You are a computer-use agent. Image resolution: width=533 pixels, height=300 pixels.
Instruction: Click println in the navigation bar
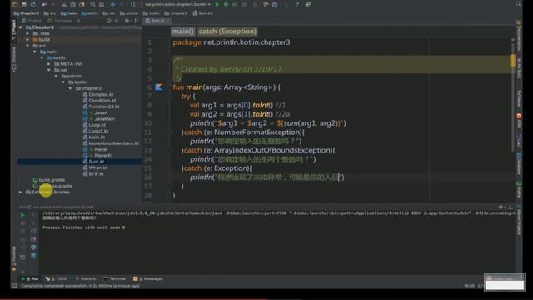pos(129,13)
